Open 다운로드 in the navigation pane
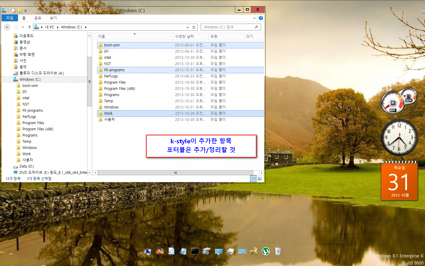This screenshot has width=425, height=266. 24,36
